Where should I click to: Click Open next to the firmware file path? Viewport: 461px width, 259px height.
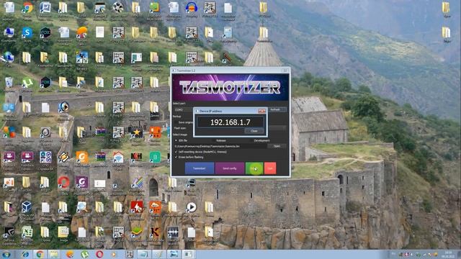pos(277,146)
